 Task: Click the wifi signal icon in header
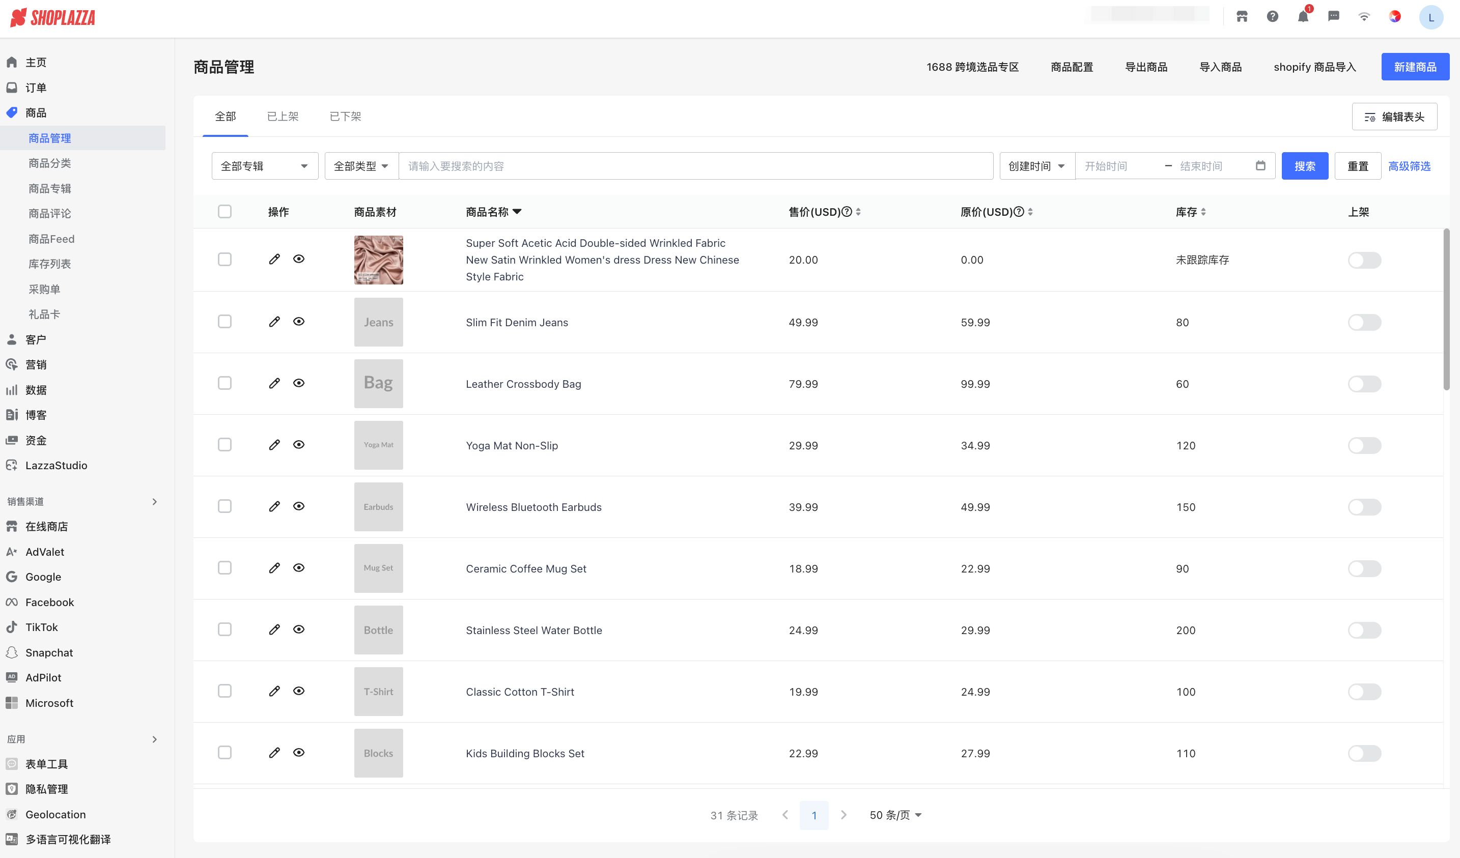[1364, 17]
